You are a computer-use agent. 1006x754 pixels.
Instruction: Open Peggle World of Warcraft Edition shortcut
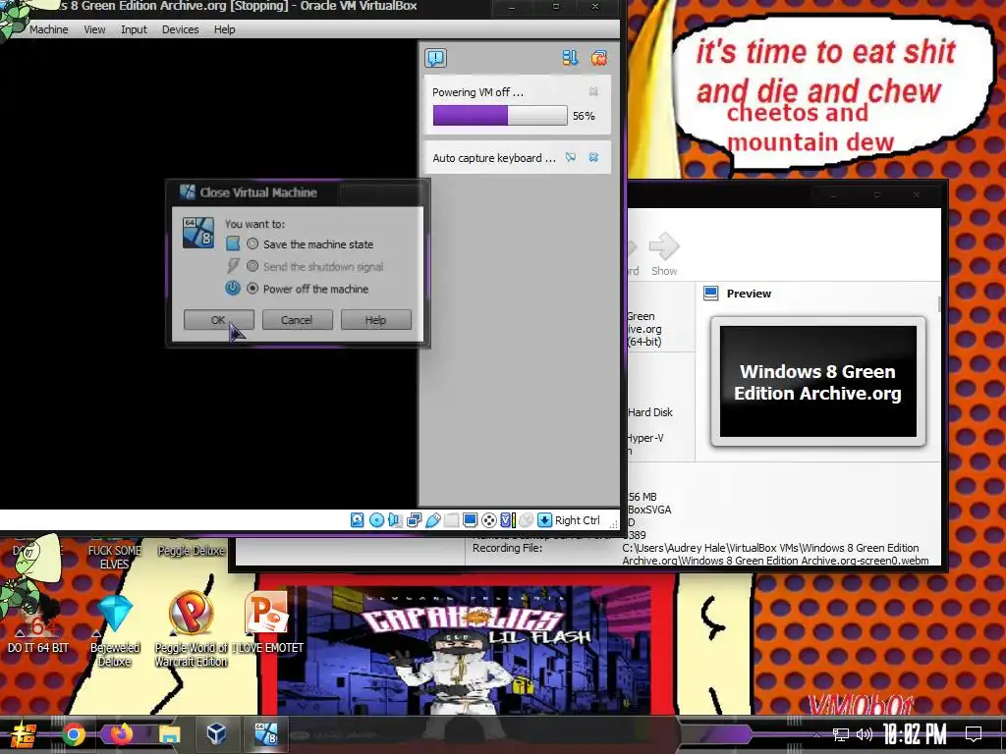192,629
